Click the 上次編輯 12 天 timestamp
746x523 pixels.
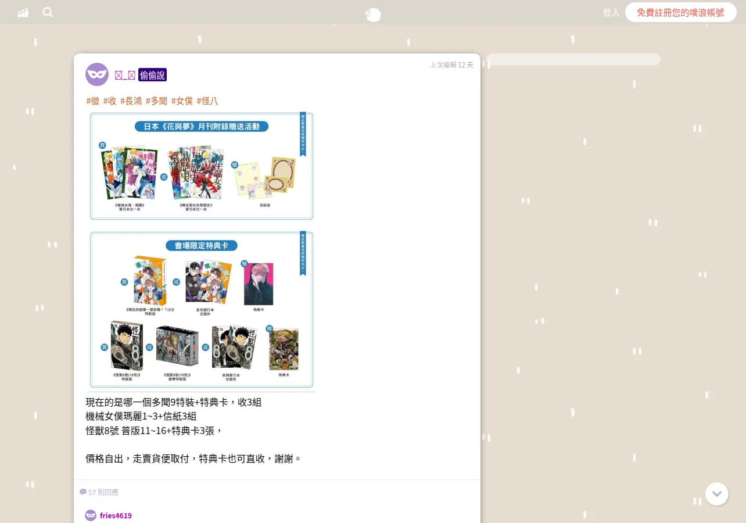(x=451, y=65)
